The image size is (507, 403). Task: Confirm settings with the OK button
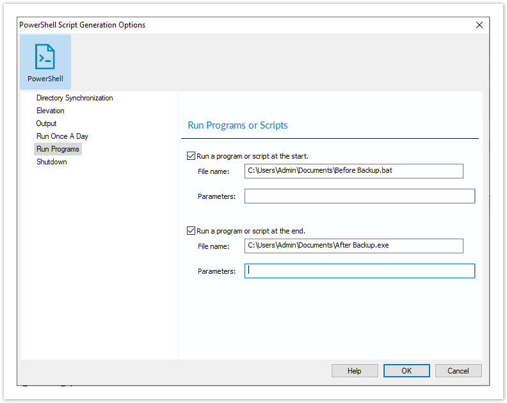pyautogui.click(x=406, y=370)
